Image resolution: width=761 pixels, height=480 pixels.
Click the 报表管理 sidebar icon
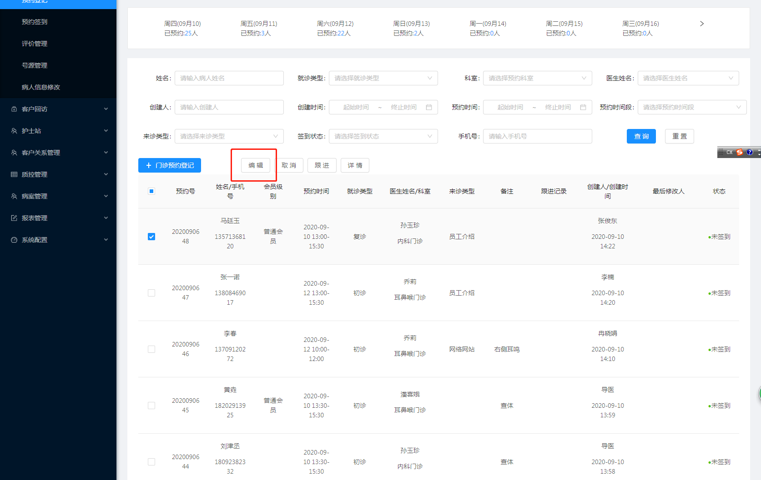coord(14,218)
